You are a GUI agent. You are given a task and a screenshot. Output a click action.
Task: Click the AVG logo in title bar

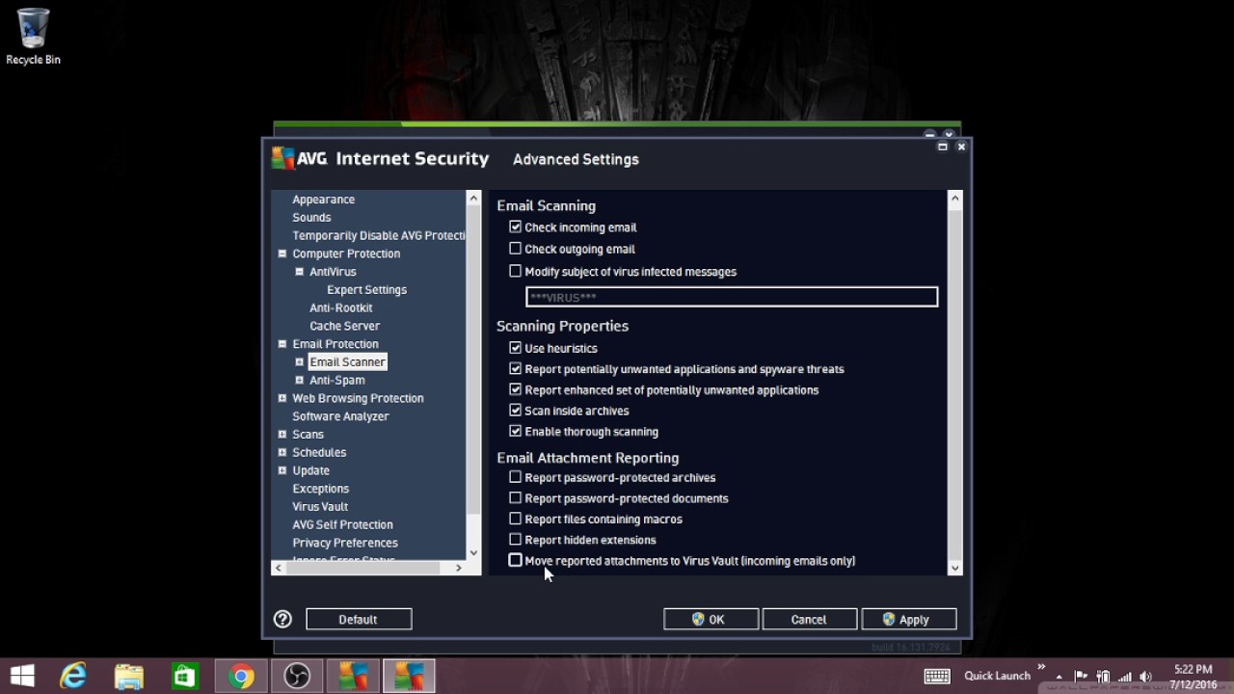(x=283, y=158)
